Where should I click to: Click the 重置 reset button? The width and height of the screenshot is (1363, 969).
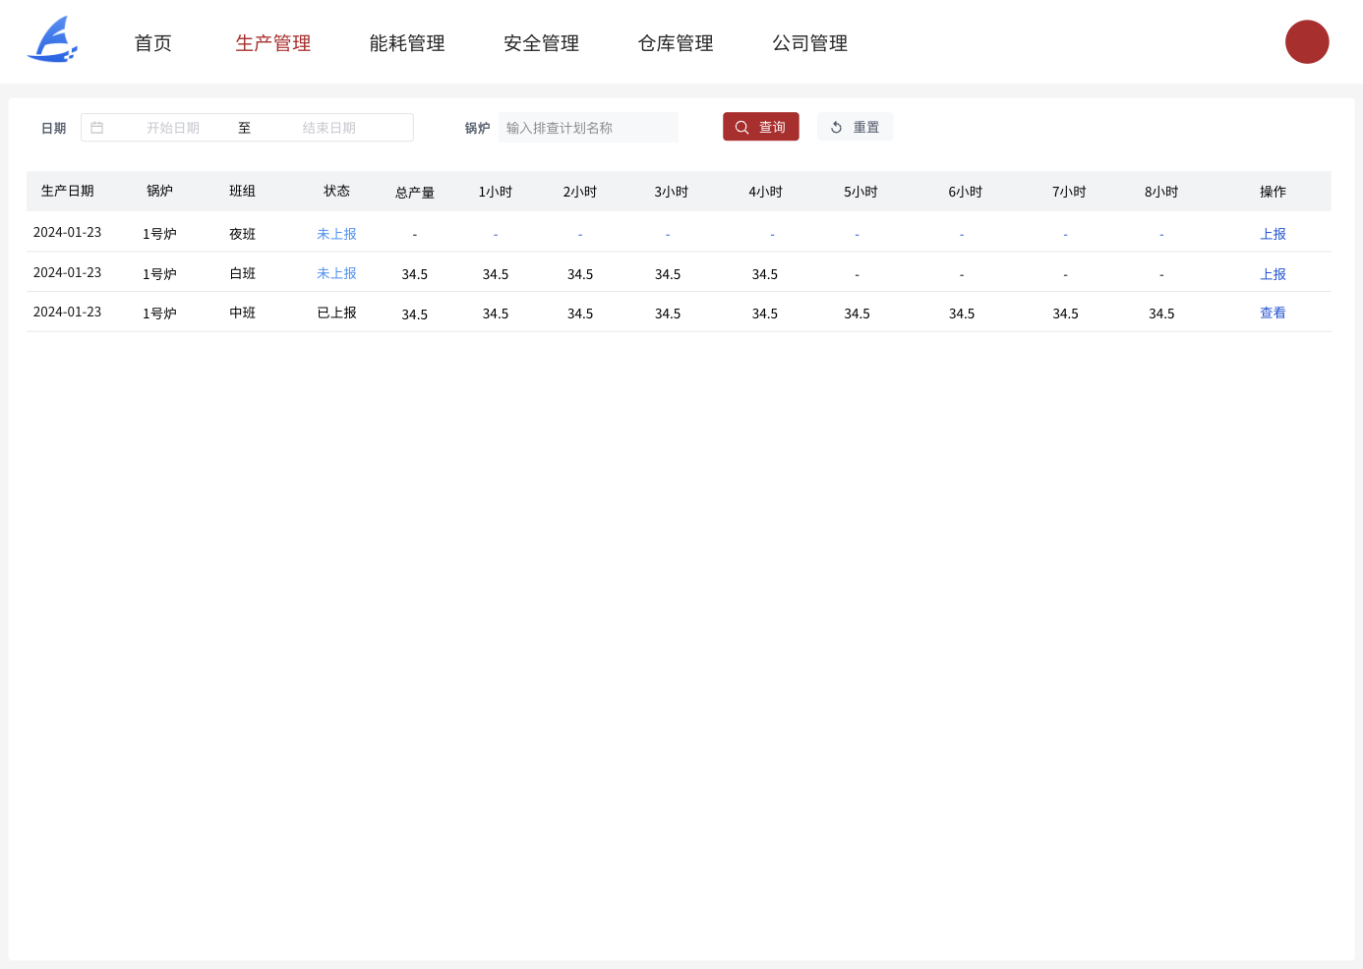pos(855,127)
